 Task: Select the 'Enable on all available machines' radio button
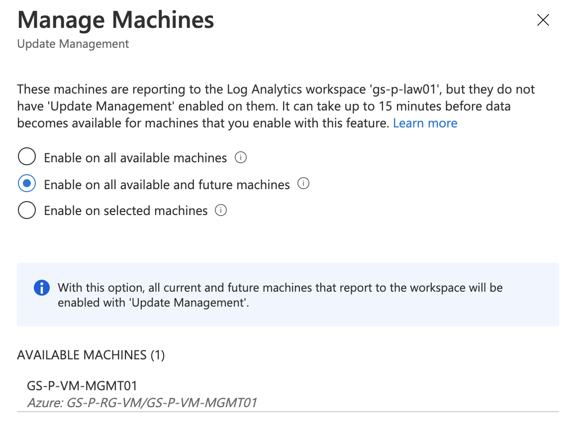tap(26, 156)
